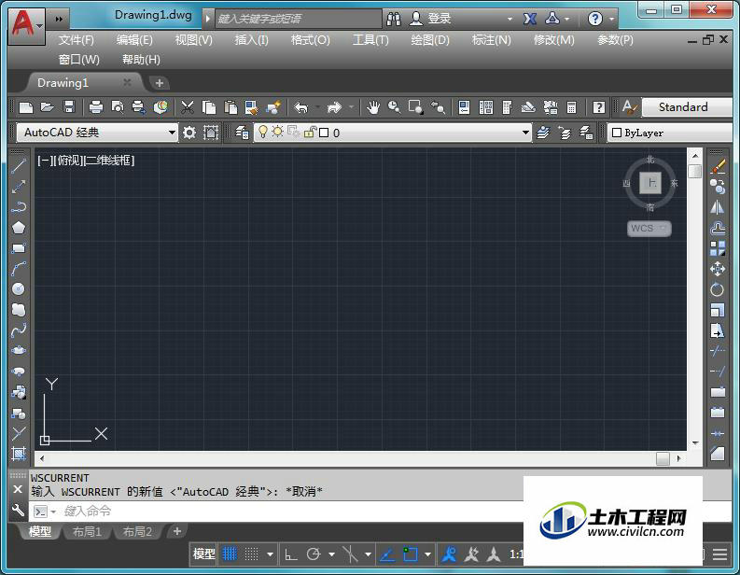This screenshot has width=740, height=575.
Task: Toggle object snap tracking in status bar
Action: [387, 554]
